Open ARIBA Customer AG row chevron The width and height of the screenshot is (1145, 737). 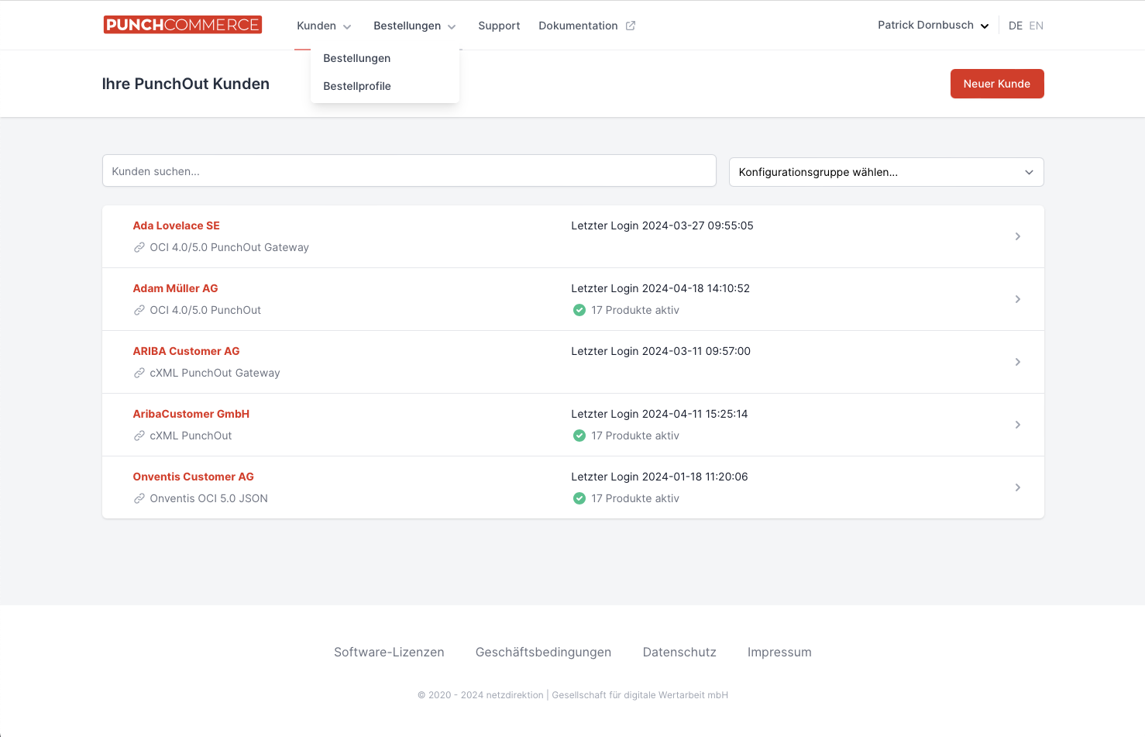coord(1018,362)
